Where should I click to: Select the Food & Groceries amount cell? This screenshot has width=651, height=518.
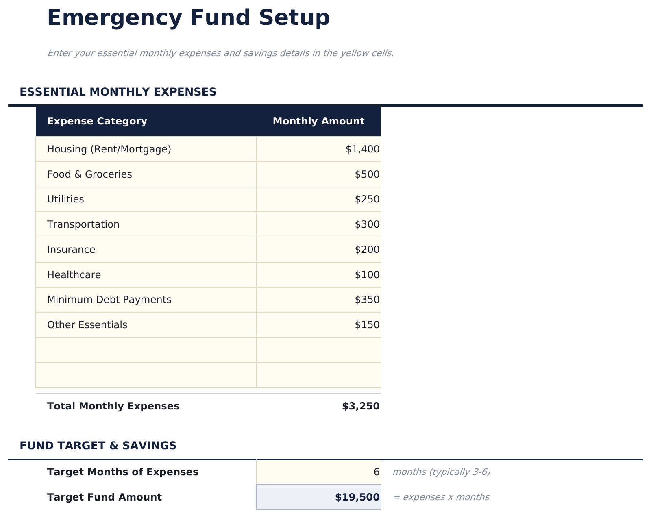(x=318, y=174)
